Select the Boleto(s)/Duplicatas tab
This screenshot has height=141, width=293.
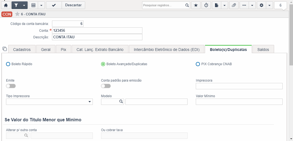tap(228, 50)
